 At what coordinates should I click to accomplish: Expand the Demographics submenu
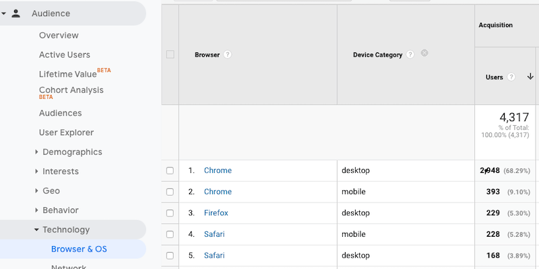click(36, 152)
